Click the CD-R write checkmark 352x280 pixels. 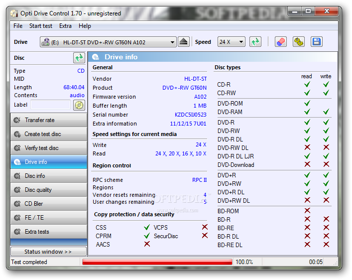[326, 85]
